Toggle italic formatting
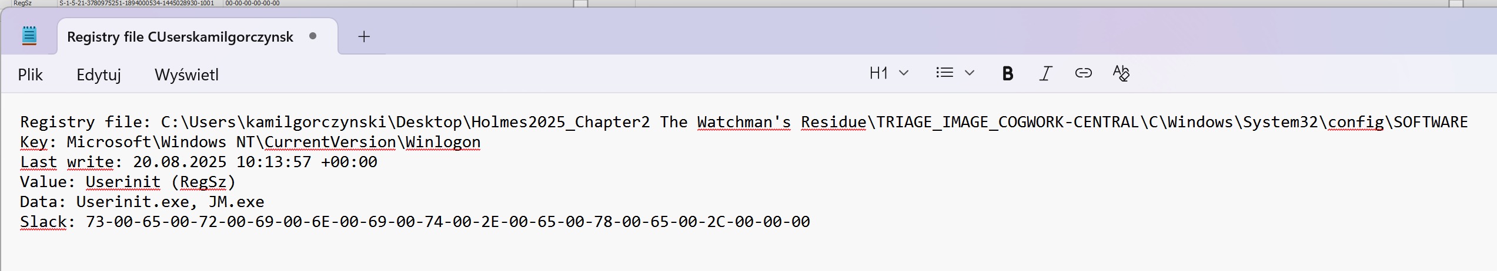This screenshot has height=271, width=1497. [1045, 73]
